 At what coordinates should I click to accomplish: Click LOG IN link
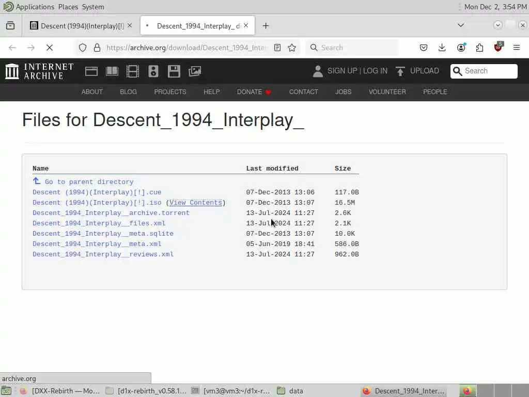375,71
